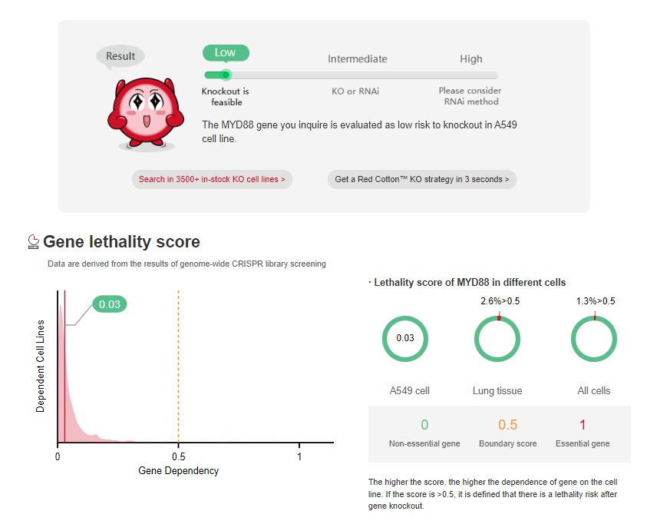
Task: Click the red vertical score line on chart
Action: click(x=65, y=369)
